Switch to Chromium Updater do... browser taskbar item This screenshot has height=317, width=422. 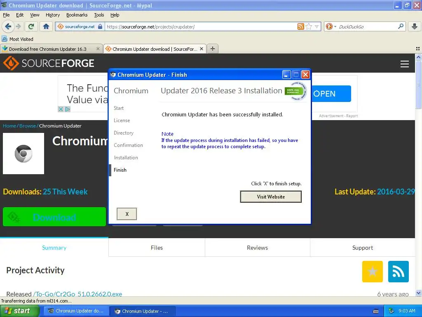tap(77, 311)
